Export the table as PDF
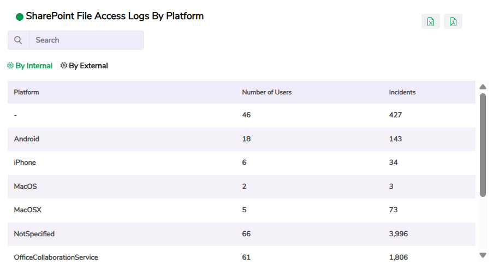493x276 pixels. pos(453,22)
